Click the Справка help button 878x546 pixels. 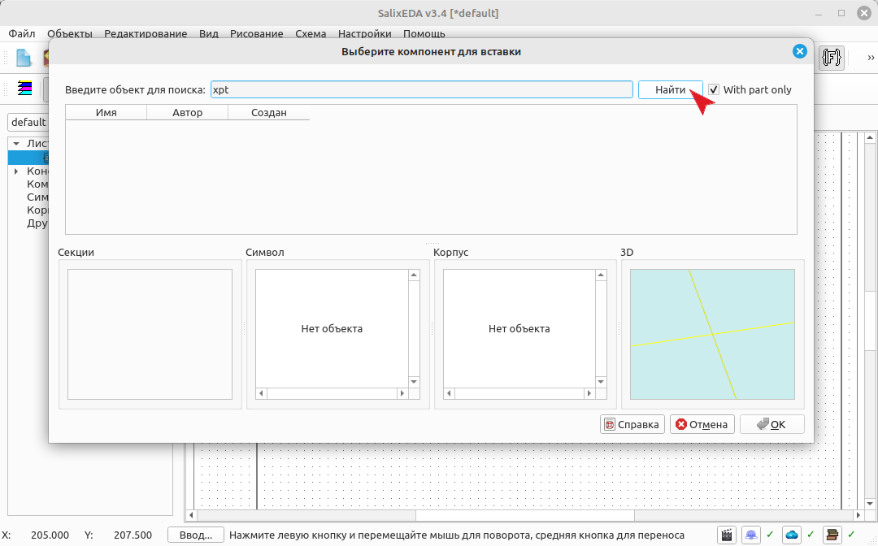pos(632,424)
